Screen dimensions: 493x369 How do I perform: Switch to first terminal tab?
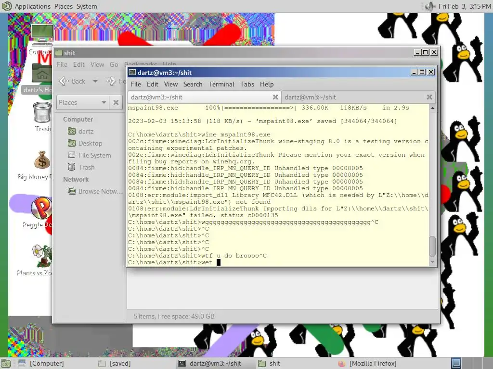coord(204,97)
